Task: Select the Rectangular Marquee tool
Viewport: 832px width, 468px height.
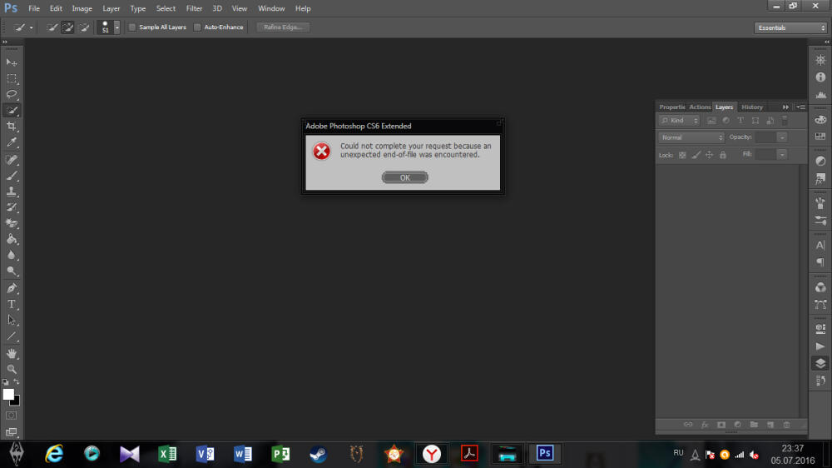Action: point(11,78)
